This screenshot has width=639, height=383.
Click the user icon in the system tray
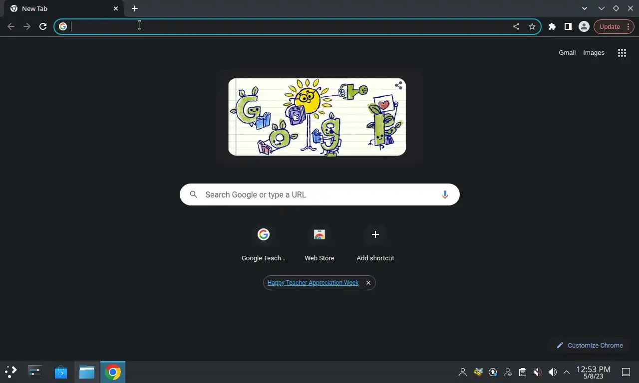coord(463,372)
